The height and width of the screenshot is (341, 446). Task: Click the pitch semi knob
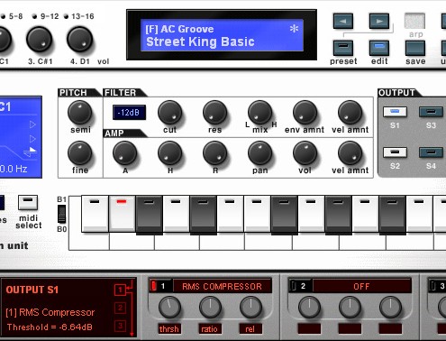click(79, 113)
